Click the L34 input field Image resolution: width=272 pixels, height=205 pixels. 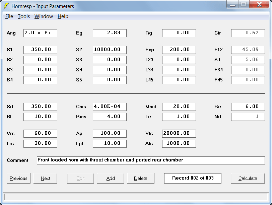point(179,70)
